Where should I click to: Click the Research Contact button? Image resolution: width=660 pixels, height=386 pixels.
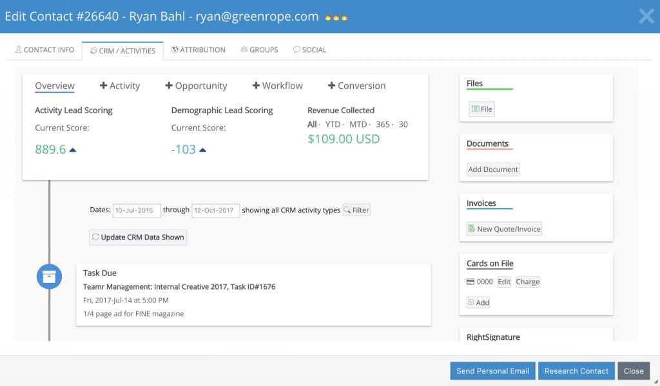(x=576, y=371)
